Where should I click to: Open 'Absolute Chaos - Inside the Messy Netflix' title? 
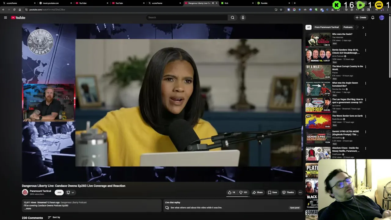coord(346,149)
